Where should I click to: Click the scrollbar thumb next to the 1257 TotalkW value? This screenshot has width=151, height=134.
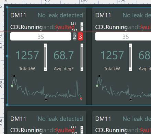point(45,57)
